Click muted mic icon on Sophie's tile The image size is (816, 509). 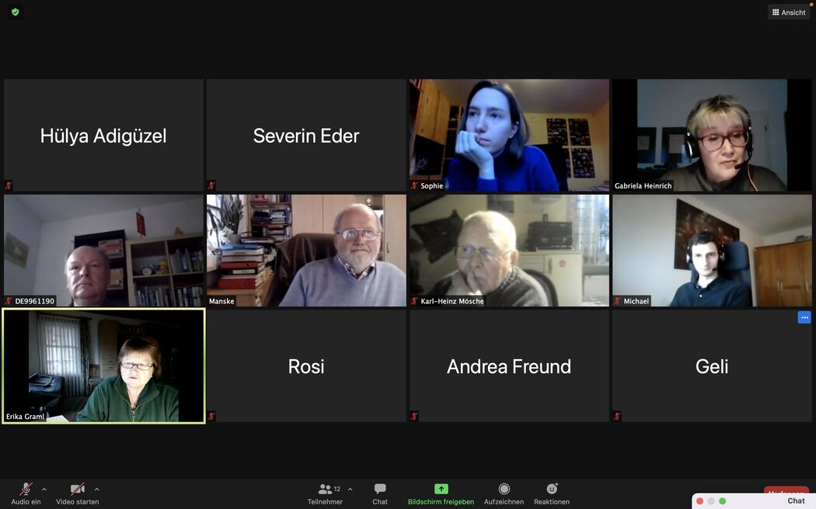coord(414,185)
